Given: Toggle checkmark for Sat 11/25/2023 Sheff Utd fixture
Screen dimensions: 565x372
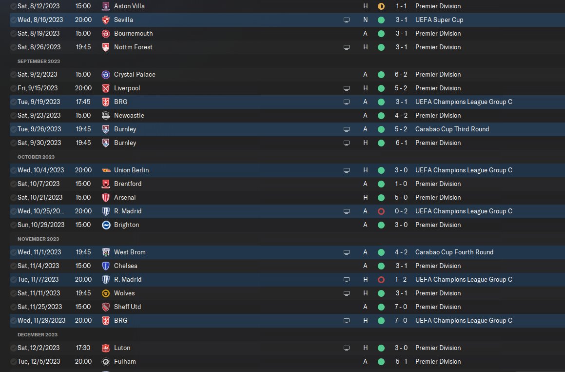Looking at the screenshot, I should pyautogui.click(x=13, y=307).
